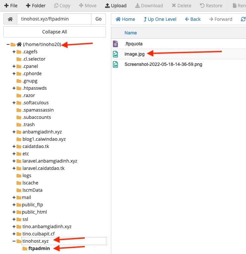Open the lscmData folder

click(x=32, y=190)
